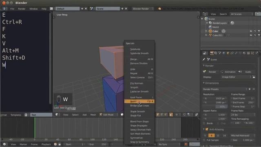Collapse the Dimensions panel
Viewport: 261px width, 147px height.
pos(203,83)
